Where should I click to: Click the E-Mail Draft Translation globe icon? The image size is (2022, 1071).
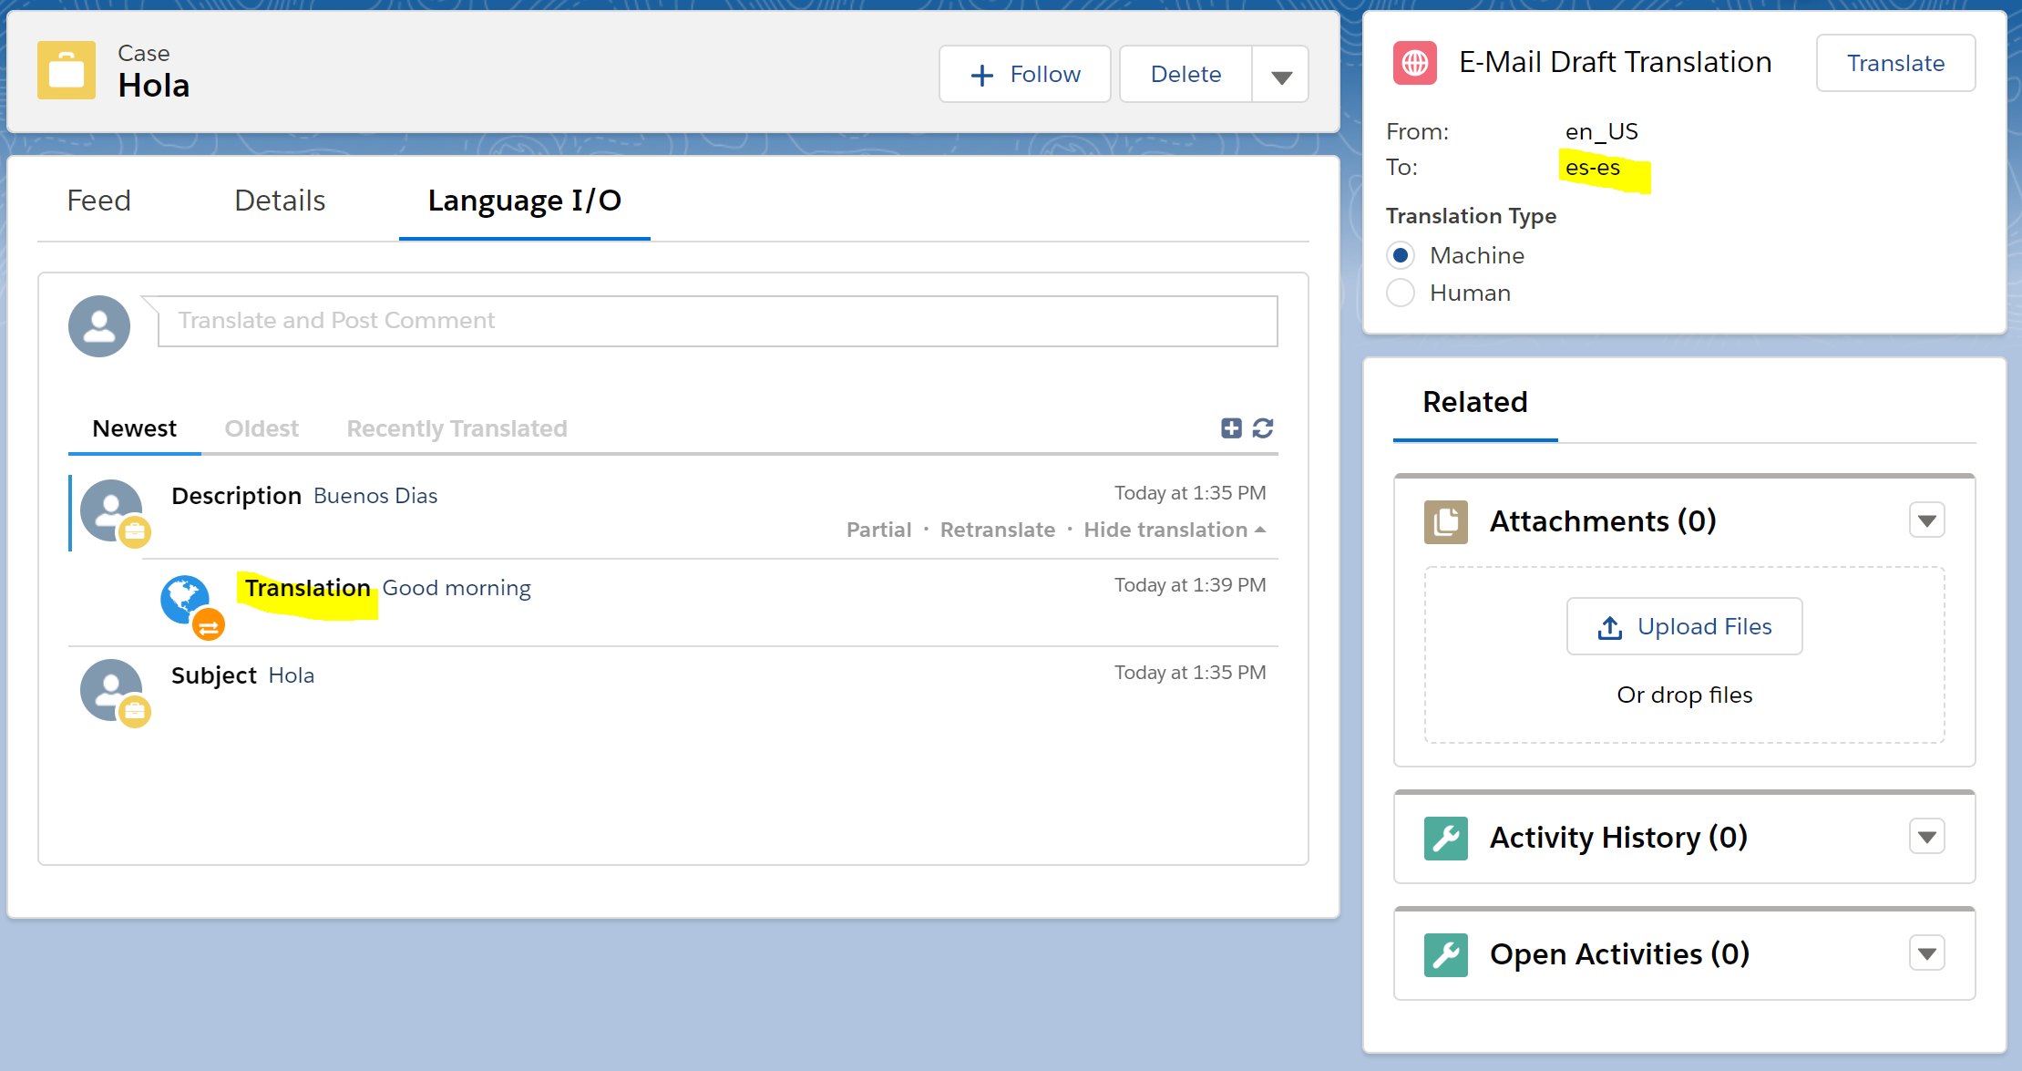(1415, 63)
